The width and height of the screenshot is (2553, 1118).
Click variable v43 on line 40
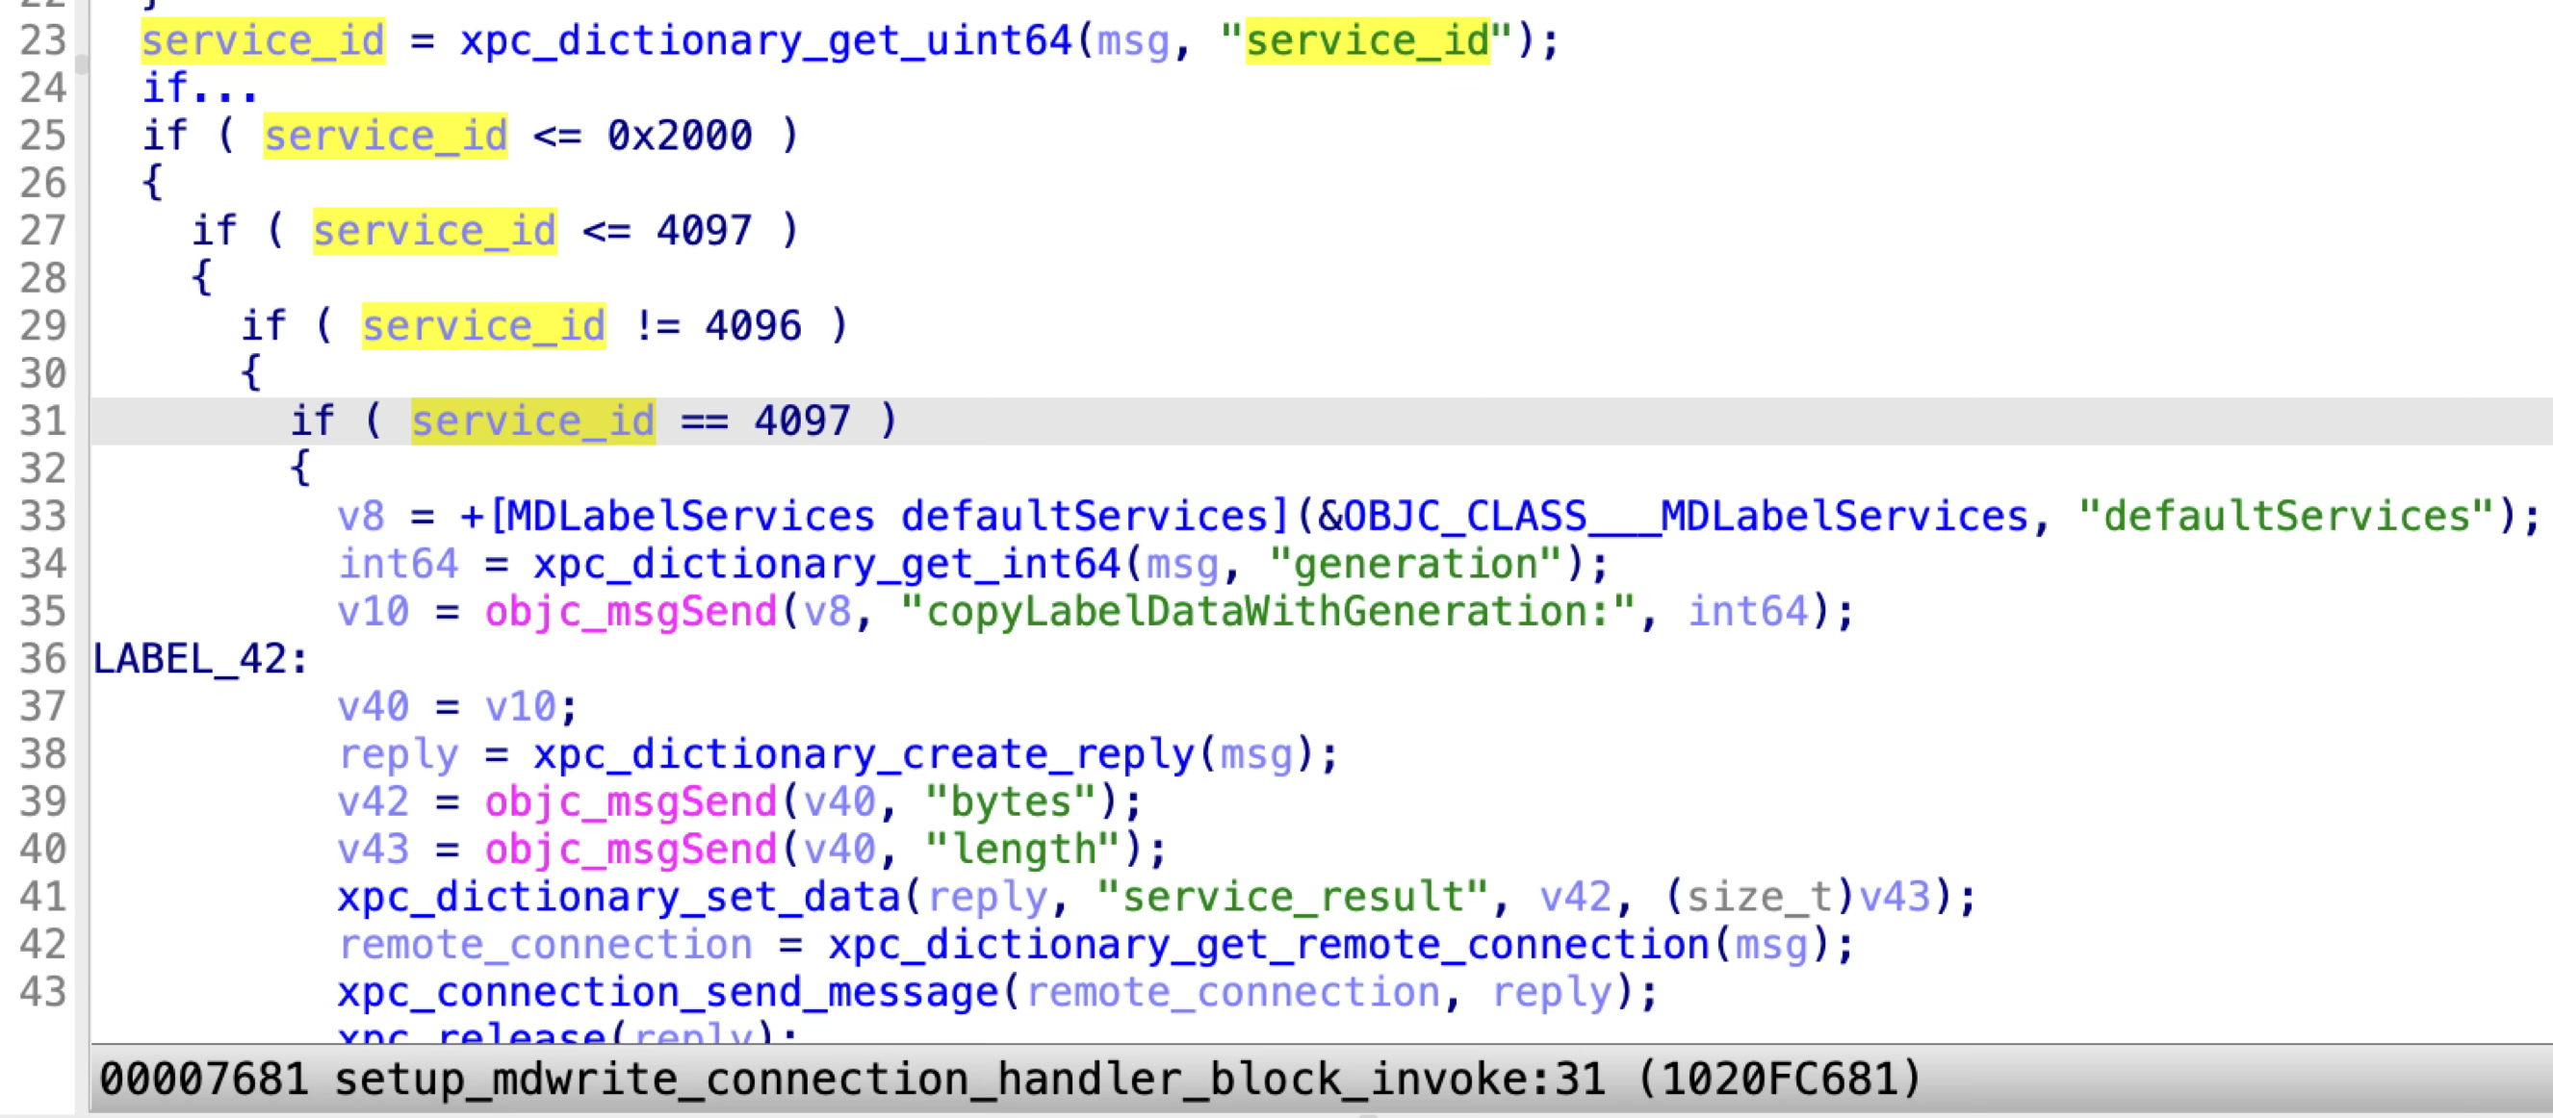point(374,849)
